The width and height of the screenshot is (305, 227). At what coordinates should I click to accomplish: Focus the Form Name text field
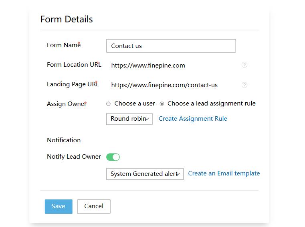coord(171,46)
